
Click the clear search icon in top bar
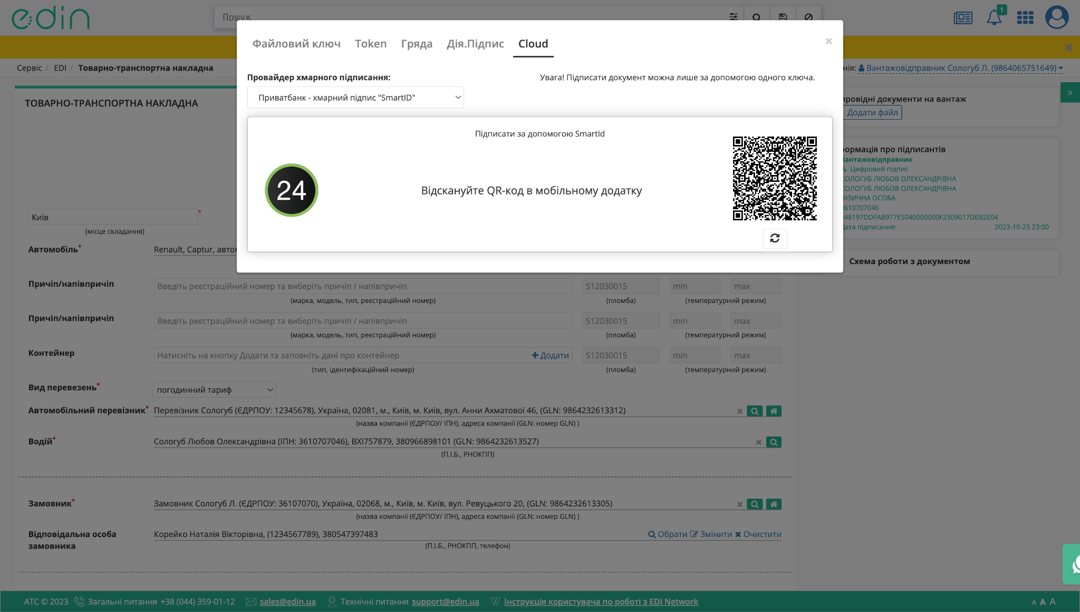click(808, 17)
